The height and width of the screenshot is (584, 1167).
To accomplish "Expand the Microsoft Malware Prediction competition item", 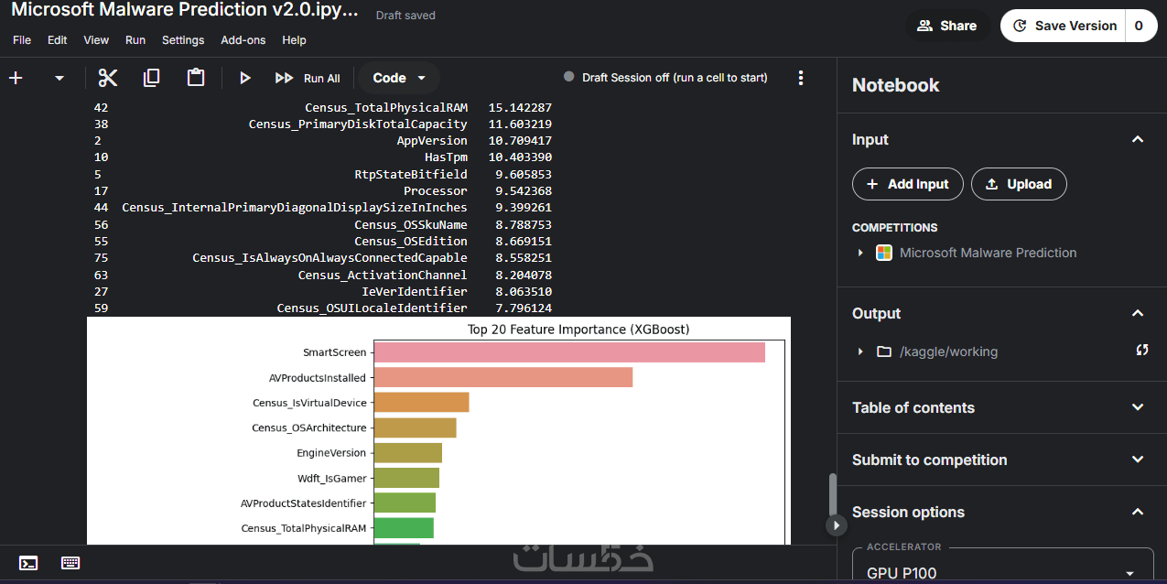I will (x=860, y=253).
